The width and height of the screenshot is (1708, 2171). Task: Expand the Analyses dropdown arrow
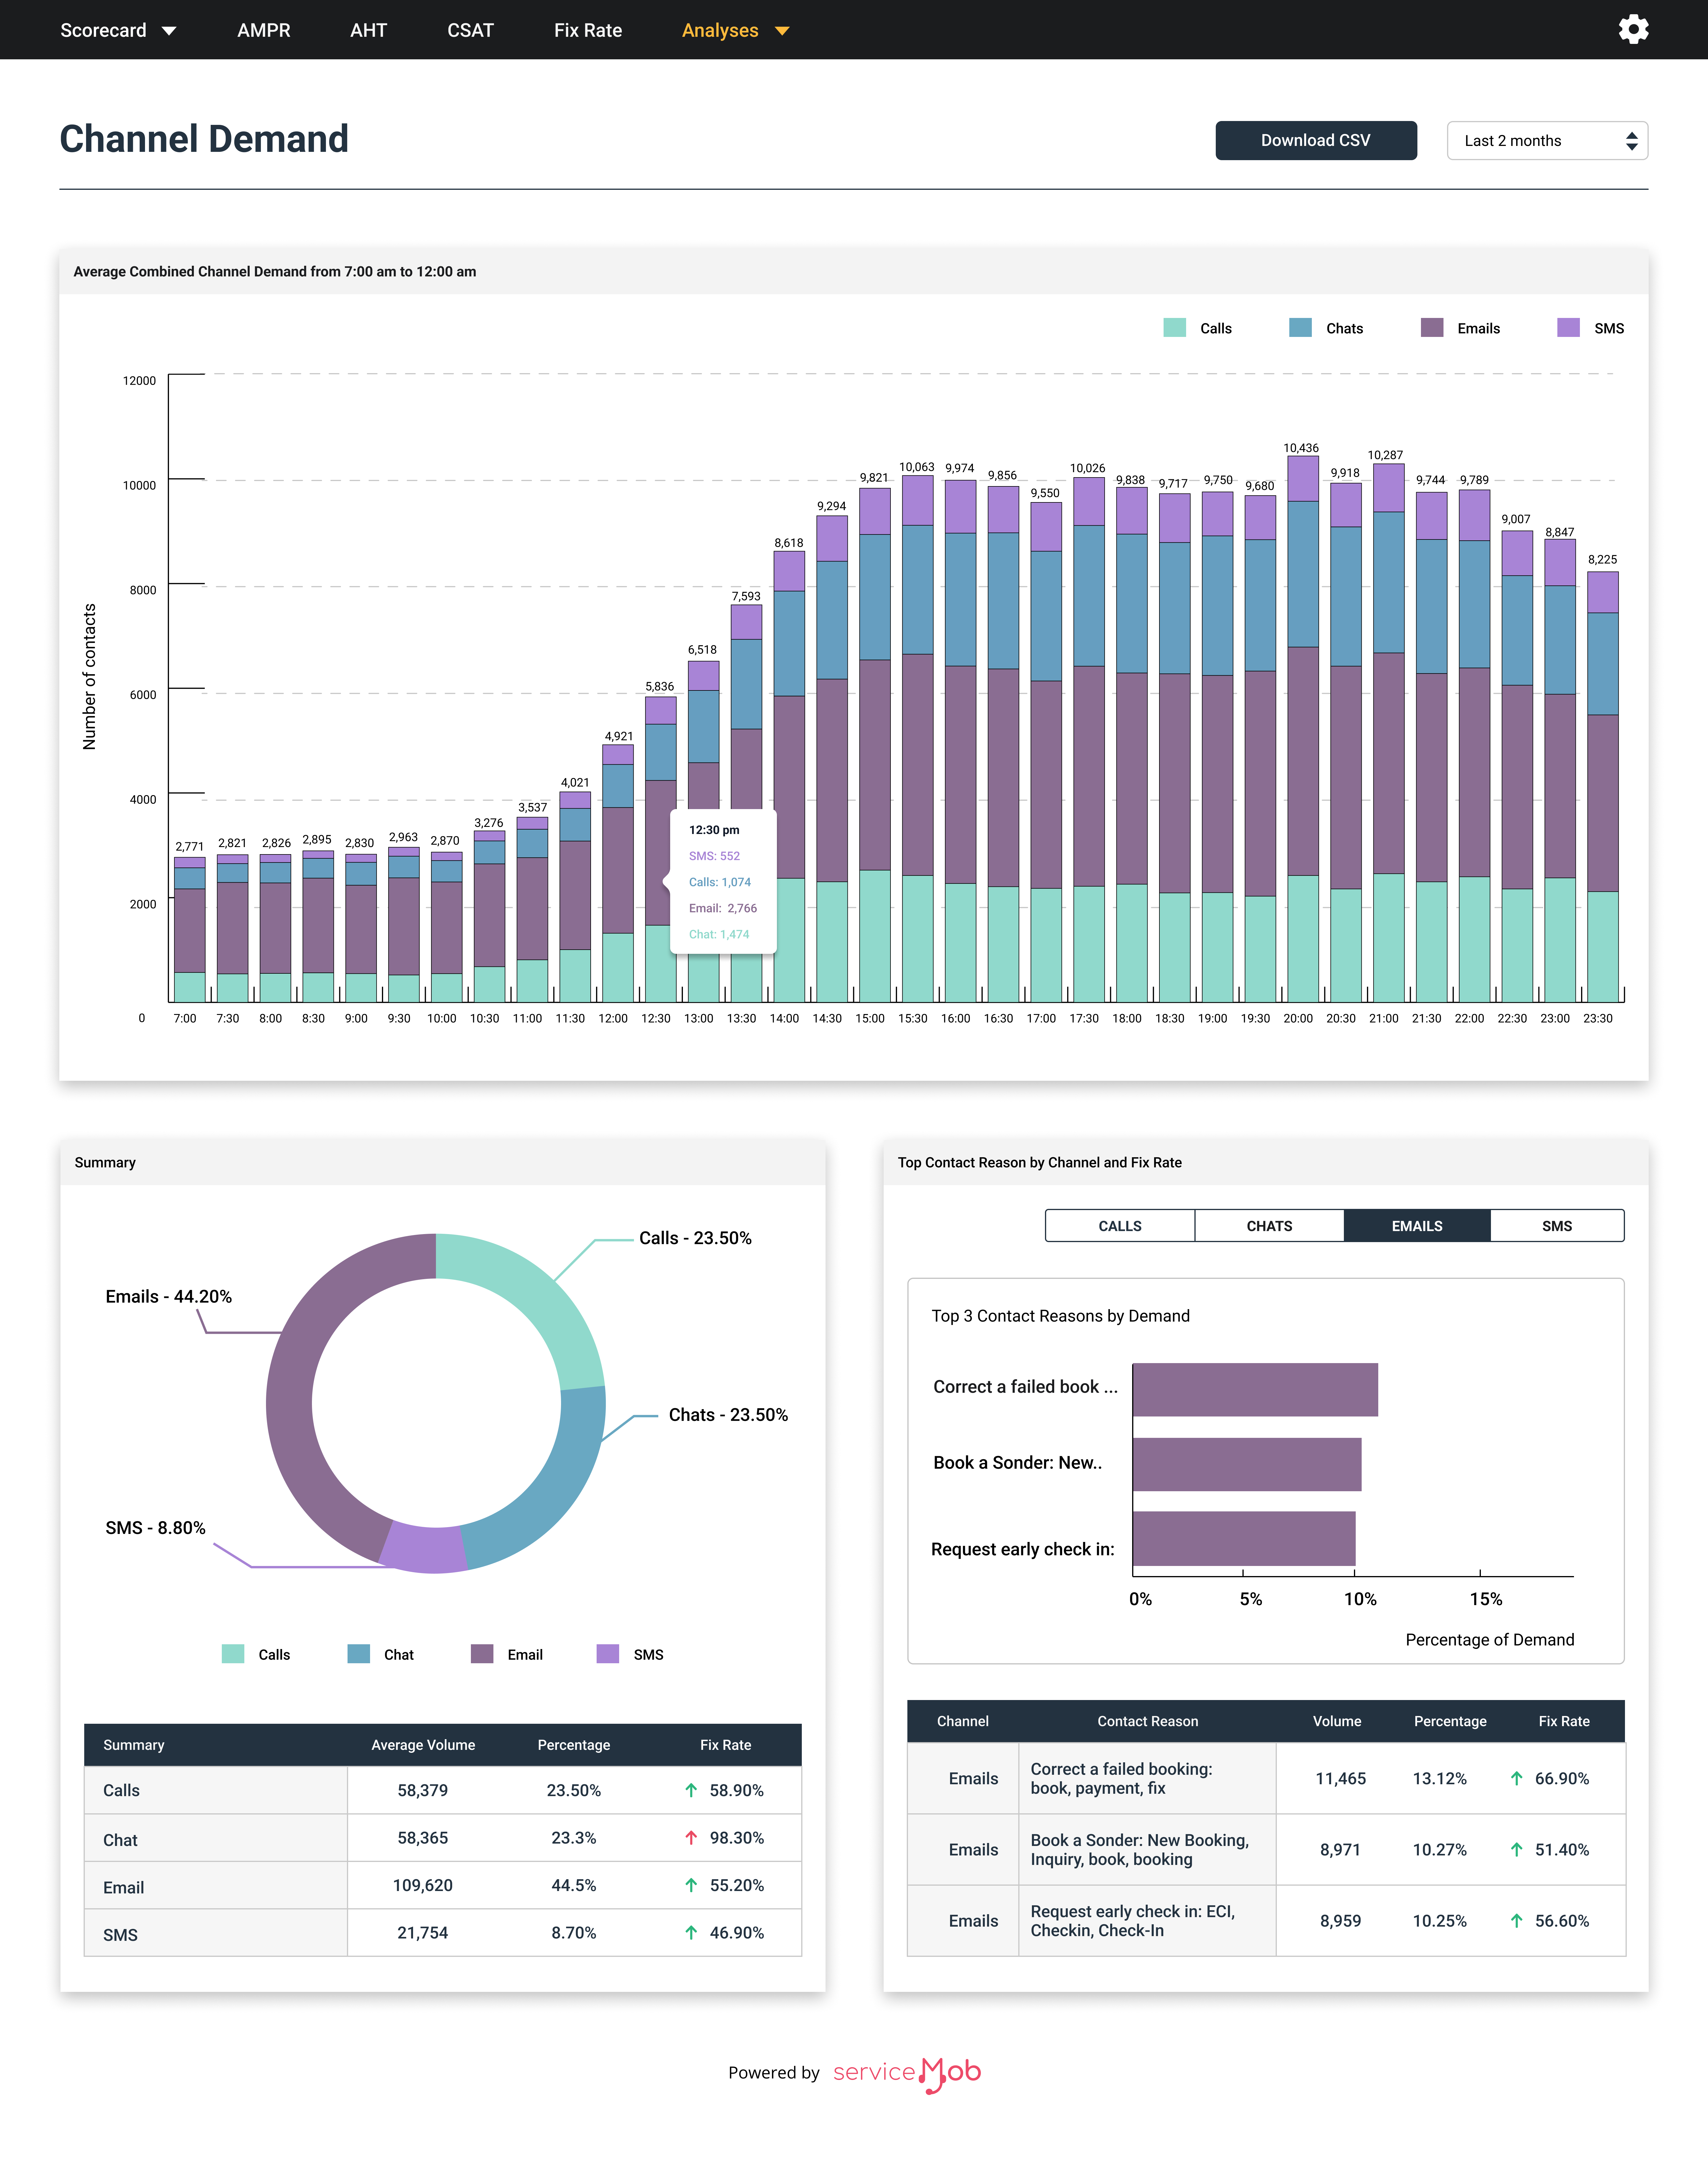pos(782,31)
